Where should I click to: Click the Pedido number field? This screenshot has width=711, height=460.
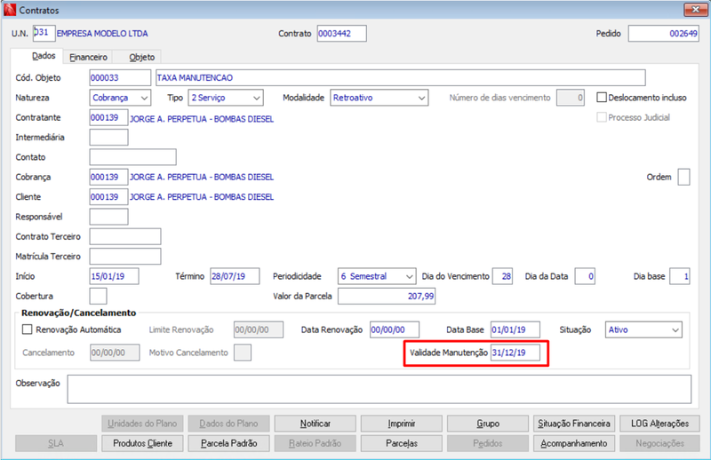click(x=663, y=33)
